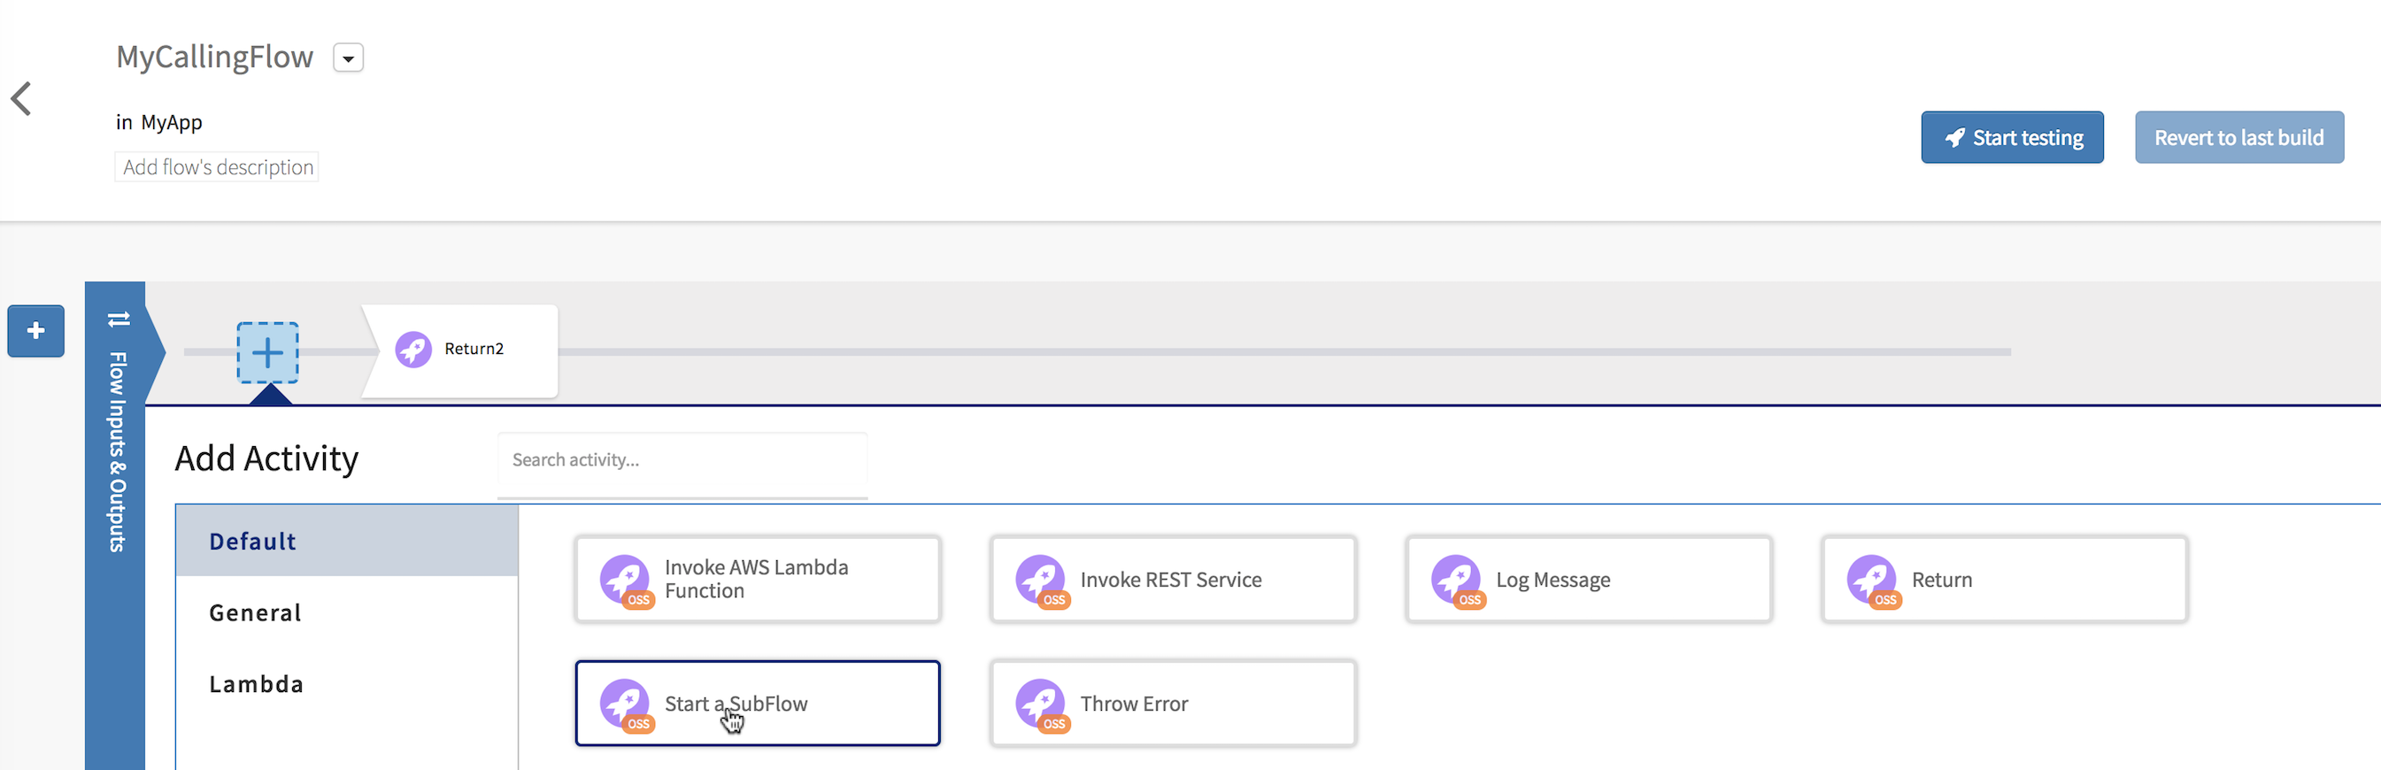Add Invoke AWS Lambda Function activity

click(757, 580)
